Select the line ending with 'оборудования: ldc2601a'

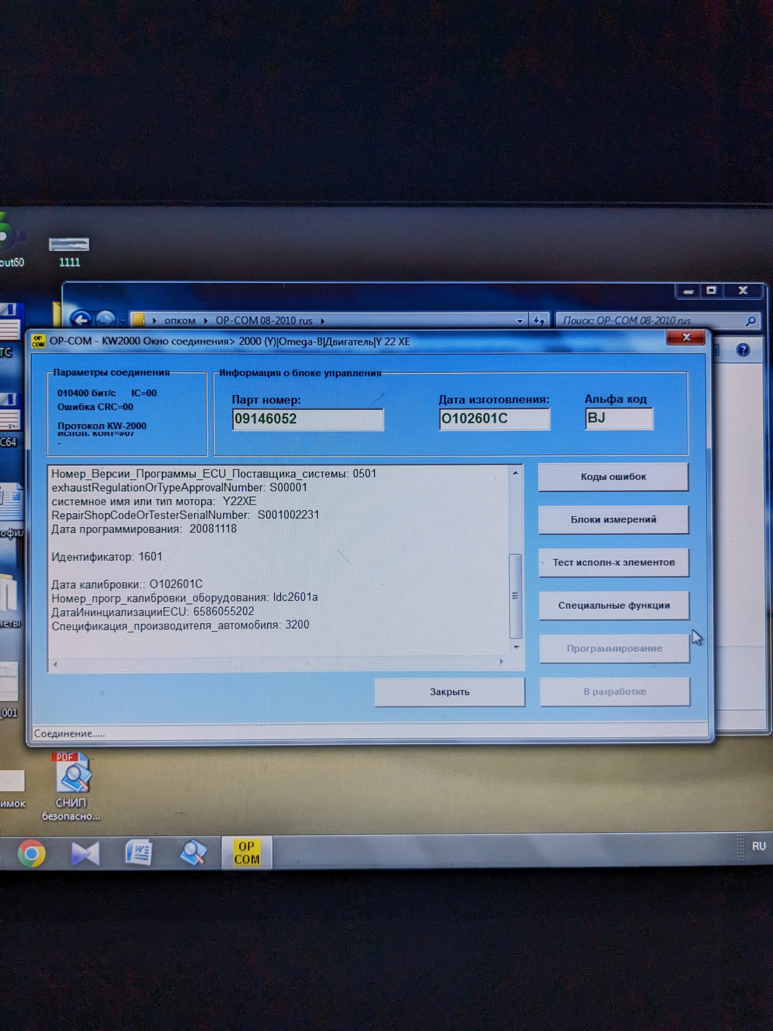[x=184, y=598]
